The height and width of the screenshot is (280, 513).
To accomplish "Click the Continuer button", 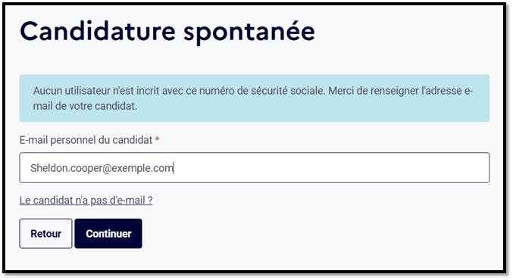I will [x=108, y=234].
